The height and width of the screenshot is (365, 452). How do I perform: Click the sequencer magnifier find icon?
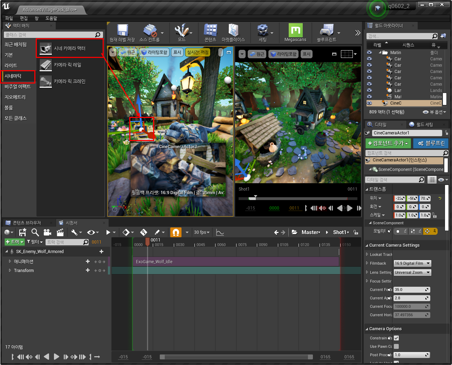click(x=35, y=232)
